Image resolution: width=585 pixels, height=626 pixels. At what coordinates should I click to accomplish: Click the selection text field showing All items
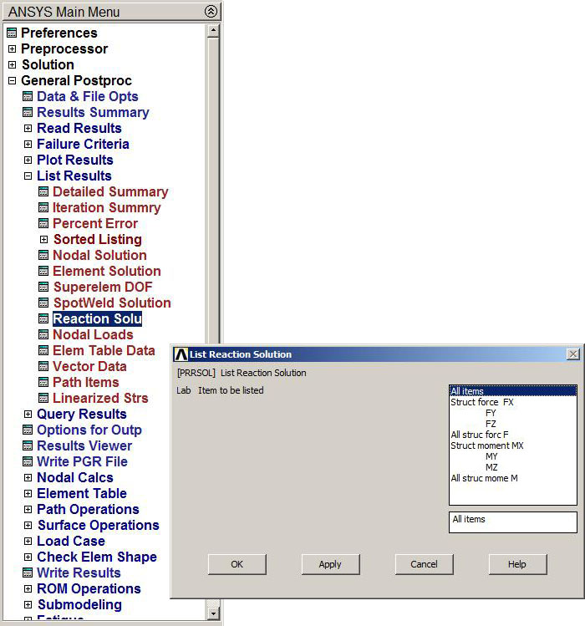tap(512, 522)
